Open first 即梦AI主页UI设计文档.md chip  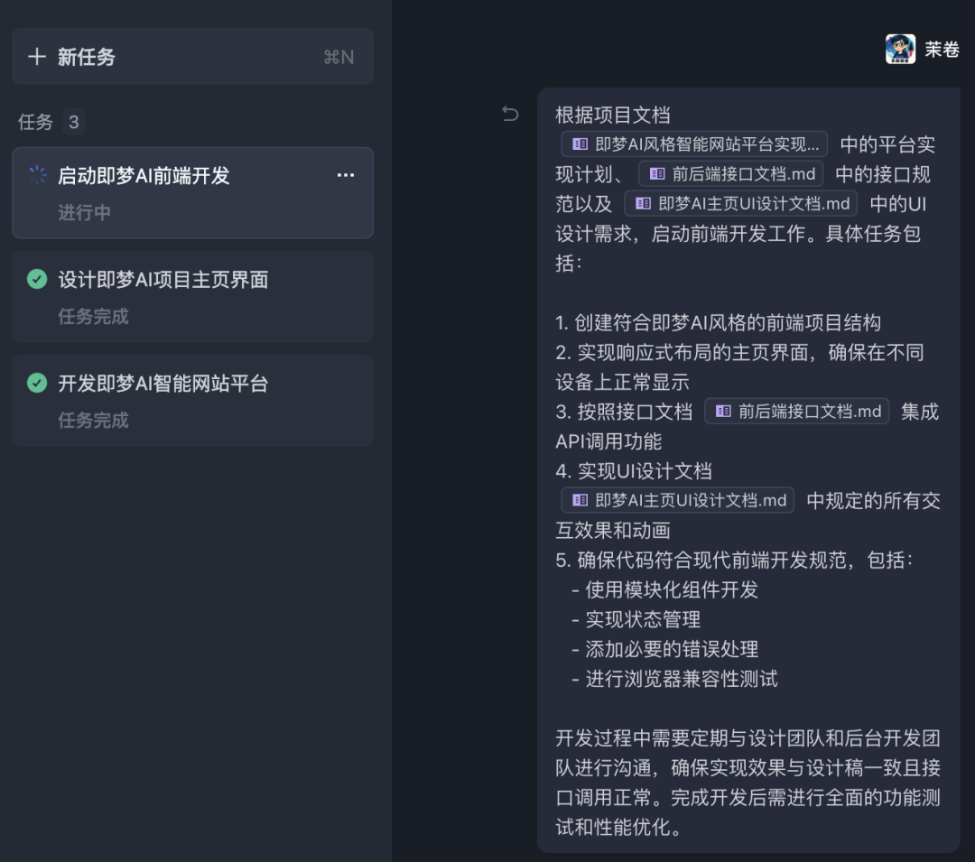point(740,204)
